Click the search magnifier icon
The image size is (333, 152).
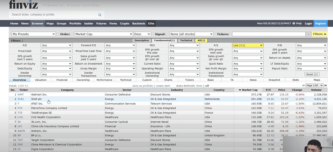pos(100,15)
